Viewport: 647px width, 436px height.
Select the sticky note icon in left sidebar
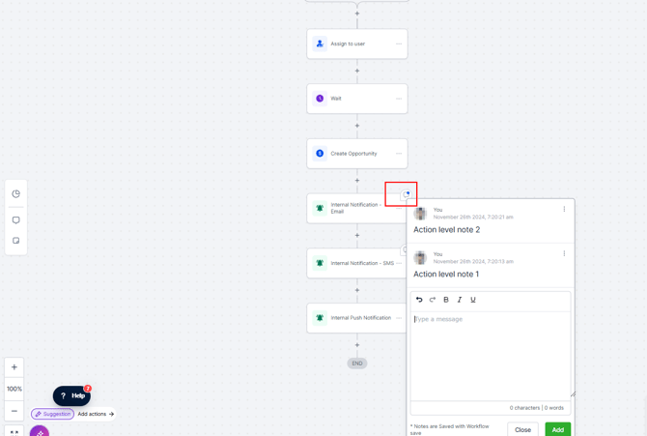coord(16,241)
